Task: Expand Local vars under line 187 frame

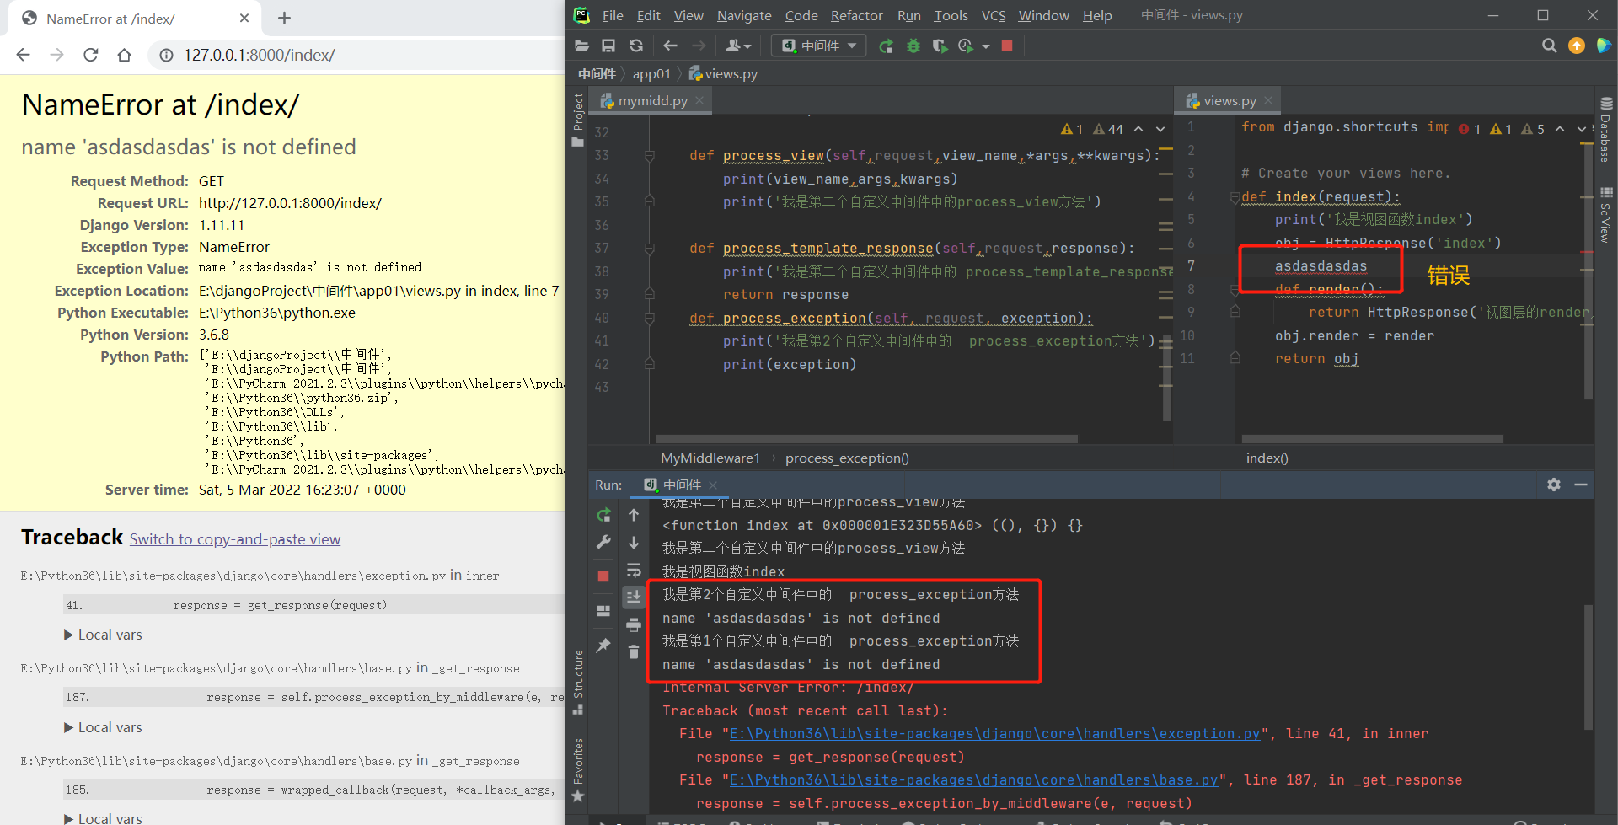Action: tap(103, 727)
